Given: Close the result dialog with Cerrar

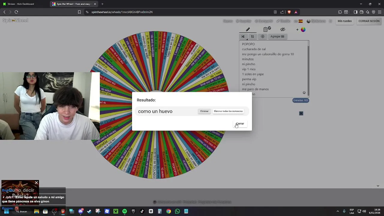Looking at the screenshot, I should click(240, 124).
